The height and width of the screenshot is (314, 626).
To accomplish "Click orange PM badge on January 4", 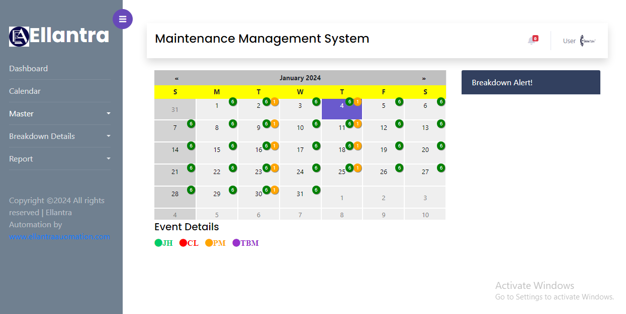I will point(357,102).
